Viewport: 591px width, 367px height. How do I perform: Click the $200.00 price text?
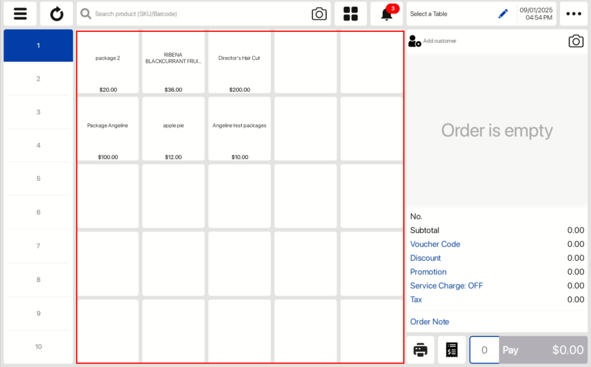coord(240,89)
